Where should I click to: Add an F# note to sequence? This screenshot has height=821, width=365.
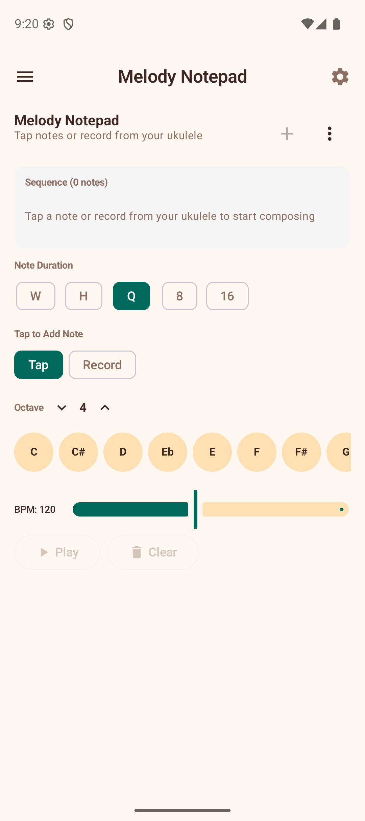click(x=301, y=452)
